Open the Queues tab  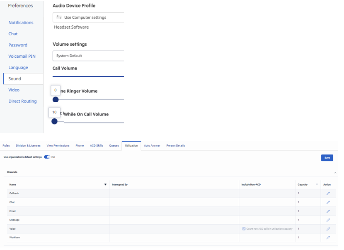tap(114, 146)
